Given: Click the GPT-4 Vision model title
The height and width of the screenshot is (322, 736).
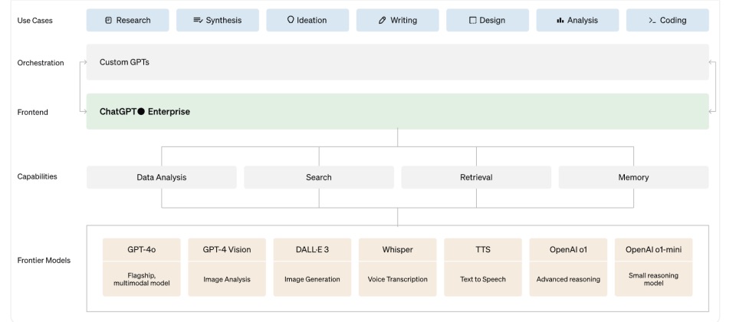Looking at the screenshot, I should coord(227,250).
